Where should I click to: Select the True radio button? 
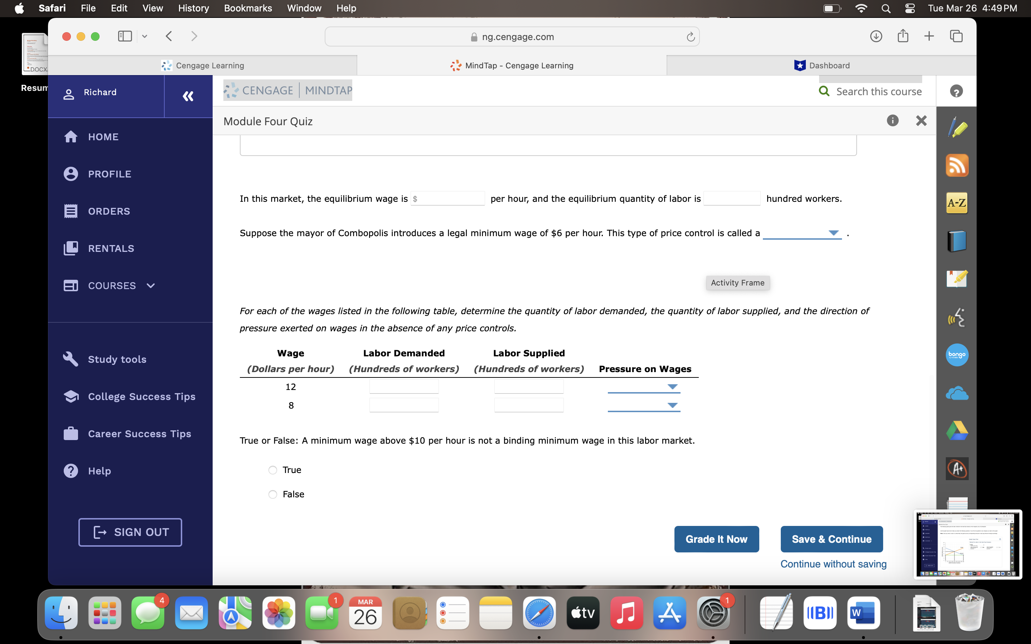click(273, 470)
